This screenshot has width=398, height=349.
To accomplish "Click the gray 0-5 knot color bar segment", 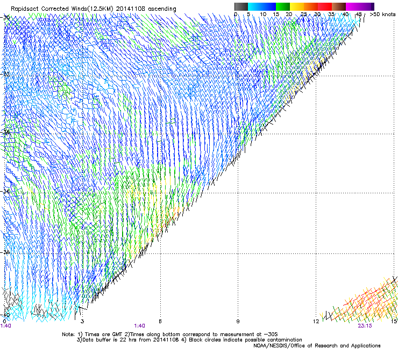I will point(241,6).
